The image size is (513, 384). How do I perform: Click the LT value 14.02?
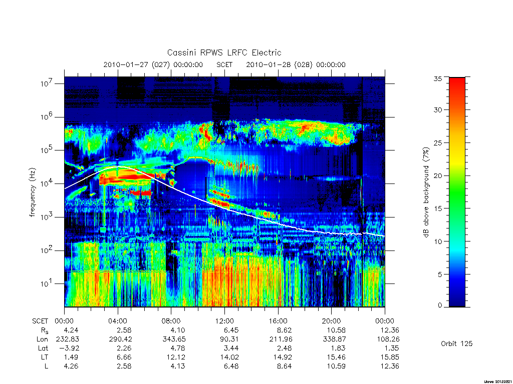229,357
